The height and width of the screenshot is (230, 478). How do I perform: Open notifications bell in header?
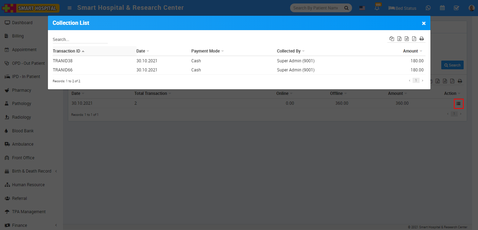pos(377,8)
